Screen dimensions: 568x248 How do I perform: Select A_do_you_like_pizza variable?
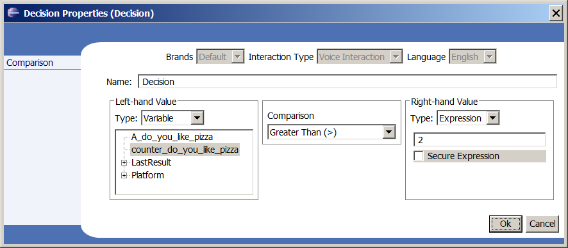[172, 137]
